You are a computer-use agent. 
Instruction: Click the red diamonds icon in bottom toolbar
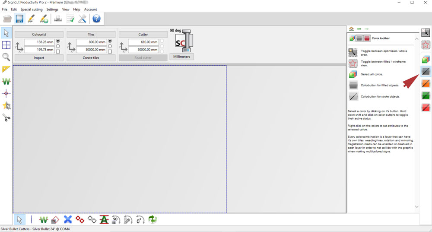click(x=80, y=219)
